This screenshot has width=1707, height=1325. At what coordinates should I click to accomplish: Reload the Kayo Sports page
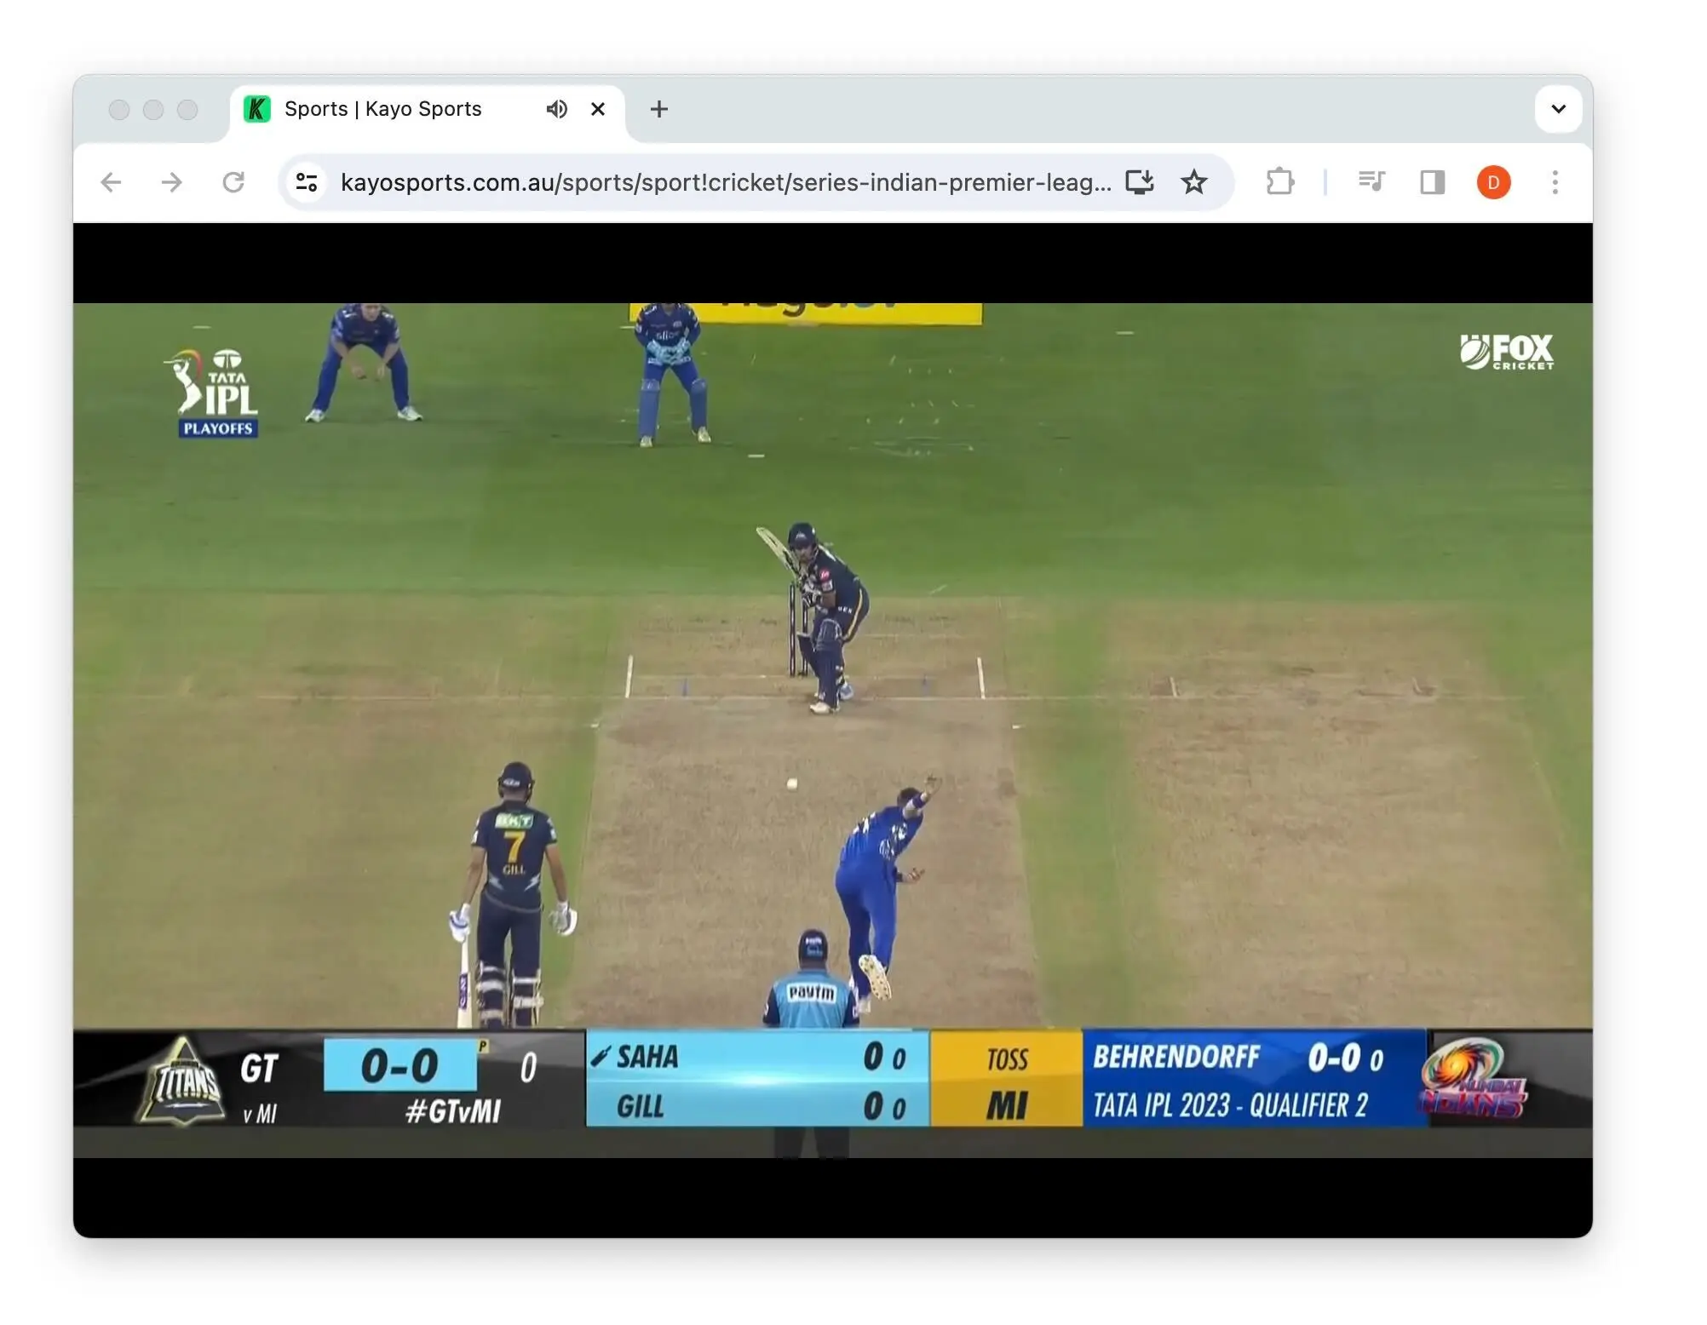(x=233, y=182)
